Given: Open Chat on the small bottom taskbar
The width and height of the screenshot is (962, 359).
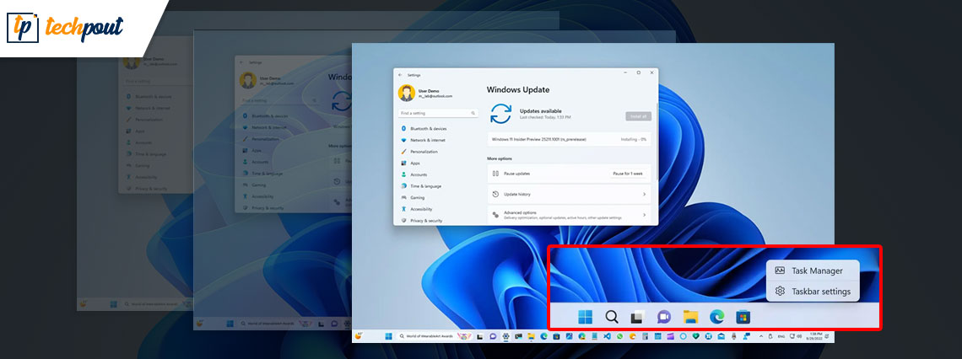Looking at the screenshot, I should [x=493, y=336].
